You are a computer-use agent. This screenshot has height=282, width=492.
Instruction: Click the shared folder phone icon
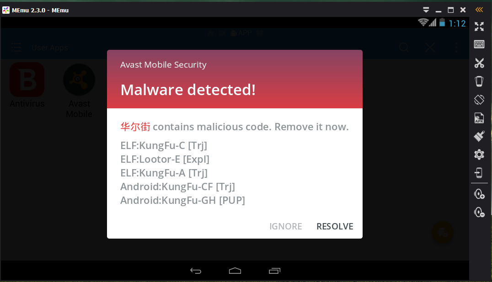[x=479, y=173]
